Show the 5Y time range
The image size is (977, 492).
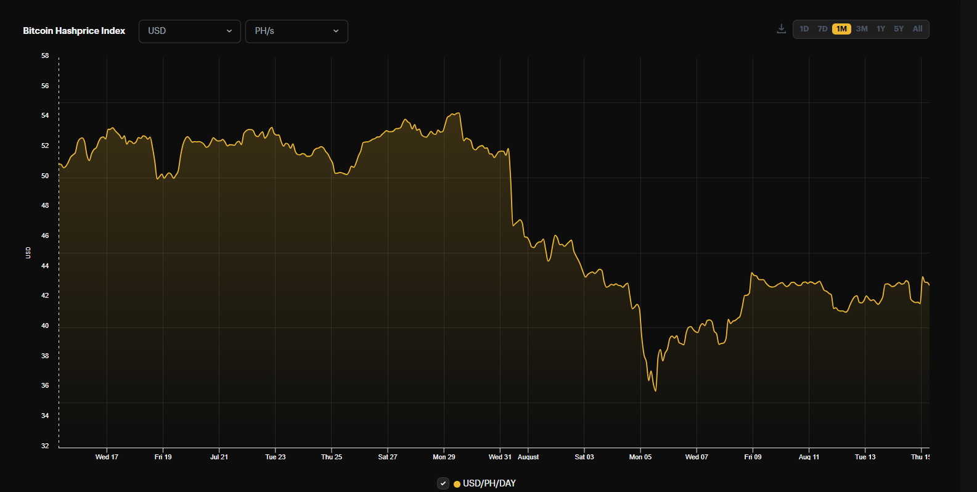899,29
